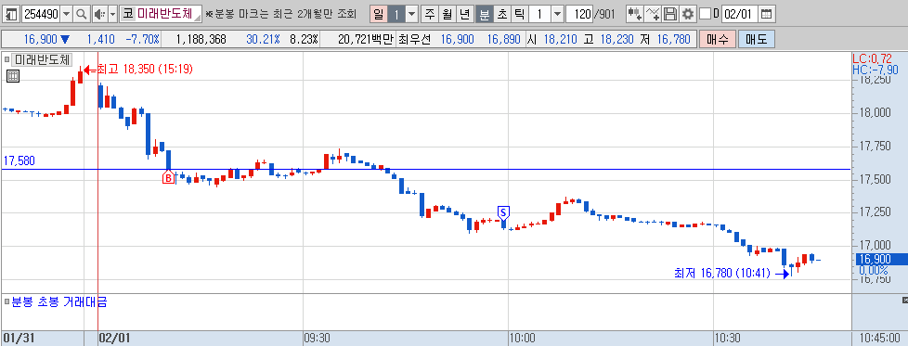Select the 주 (weekly) chart tab
This screenshot has height=346, width=908.
(429, 13)
